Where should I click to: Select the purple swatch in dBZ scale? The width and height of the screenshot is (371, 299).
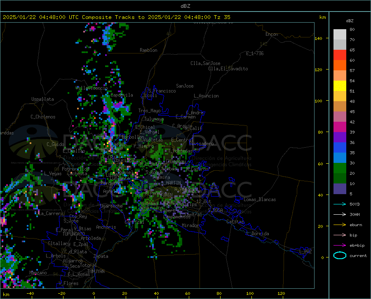point(340,137)
